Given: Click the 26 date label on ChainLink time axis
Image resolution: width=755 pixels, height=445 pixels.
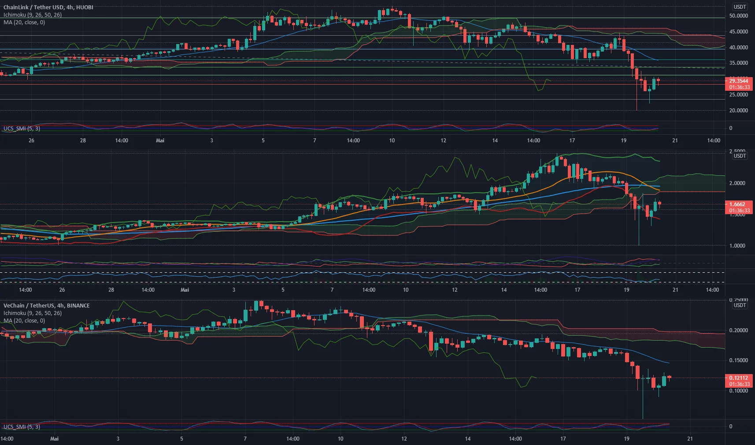Looking at the screenshot, I should click(x=31, y=141).
